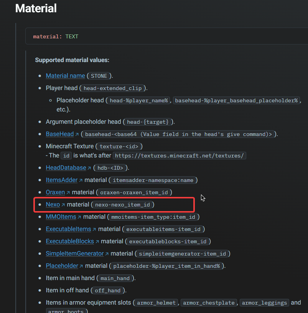The height and width of the screenshot is (313, 308).
Task: Click external arrow icon beside HeadDatabase
Action: 89,168
